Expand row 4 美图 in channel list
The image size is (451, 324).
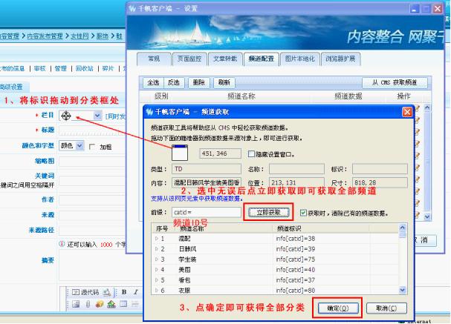click(157, 270)
